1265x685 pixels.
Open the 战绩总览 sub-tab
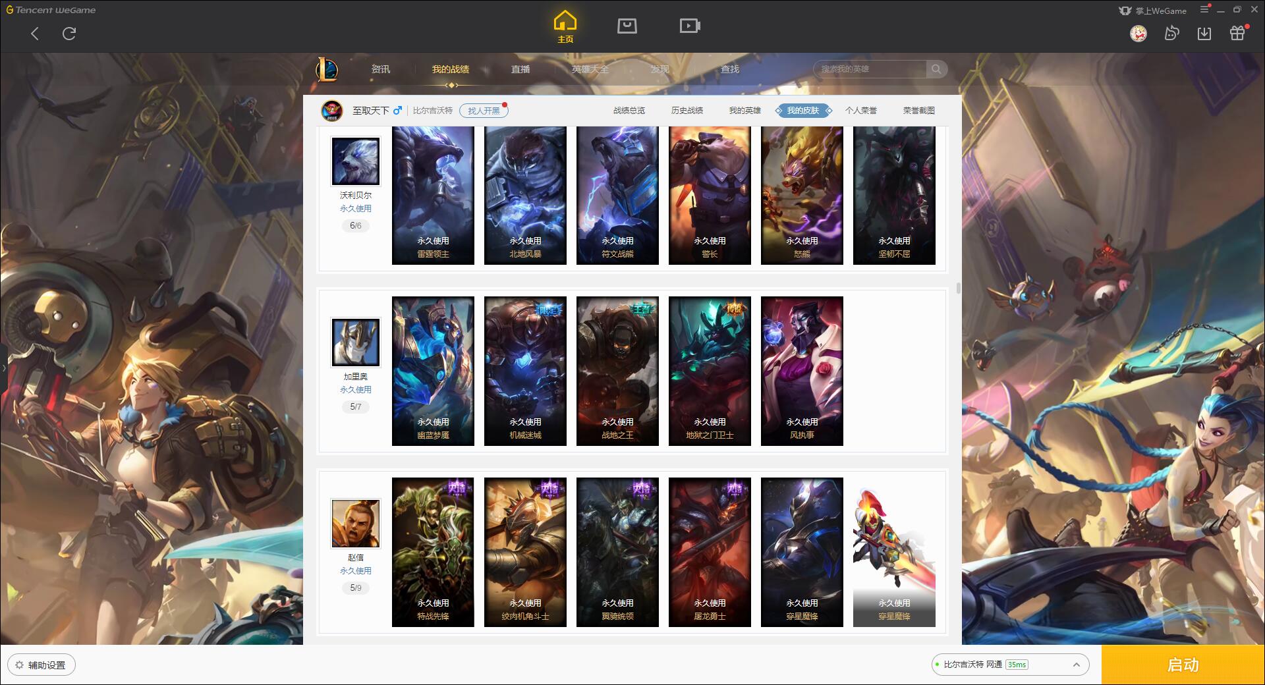629,111
